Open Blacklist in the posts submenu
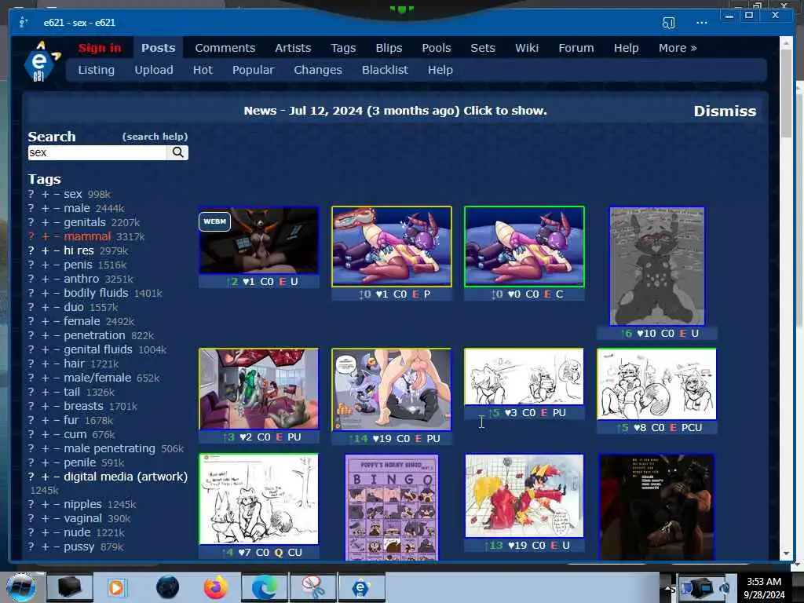The image size is (804, 603). (x=385, y=70)
